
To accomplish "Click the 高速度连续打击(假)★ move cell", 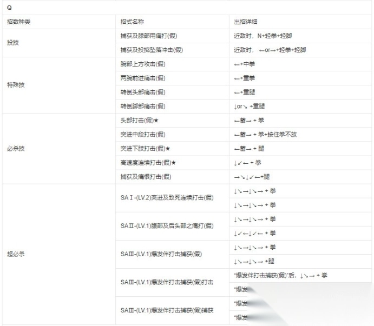I will [x=147, y=162].
